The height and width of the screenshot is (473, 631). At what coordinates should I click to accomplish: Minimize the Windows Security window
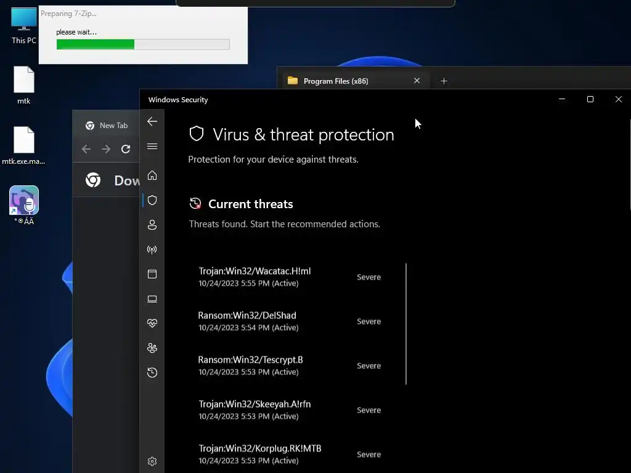[x=562, y=99]
